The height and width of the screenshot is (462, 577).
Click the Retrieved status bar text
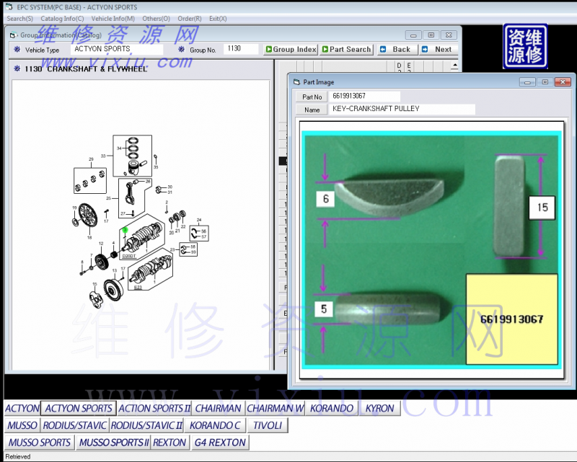(x=18, y=456)
